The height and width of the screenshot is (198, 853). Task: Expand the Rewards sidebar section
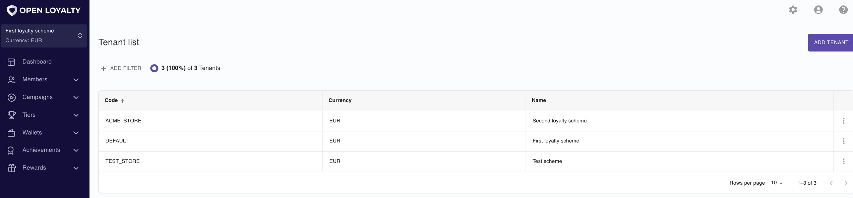(44, 168)
